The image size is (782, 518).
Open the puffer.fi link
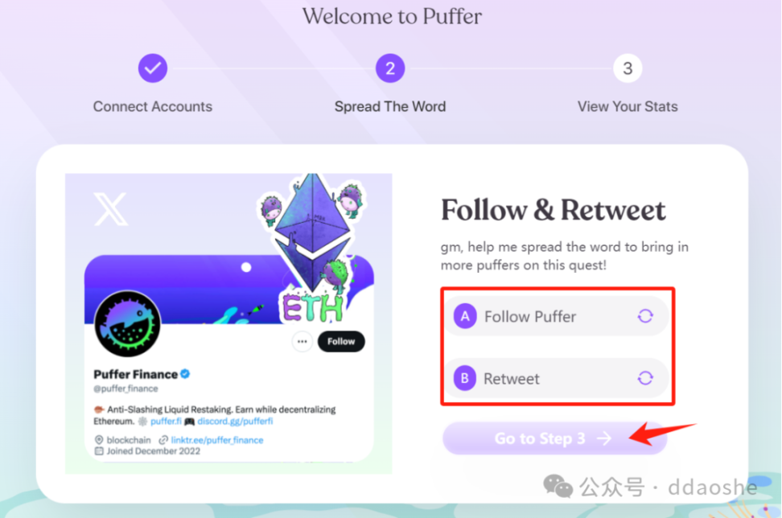pos(166,421)
